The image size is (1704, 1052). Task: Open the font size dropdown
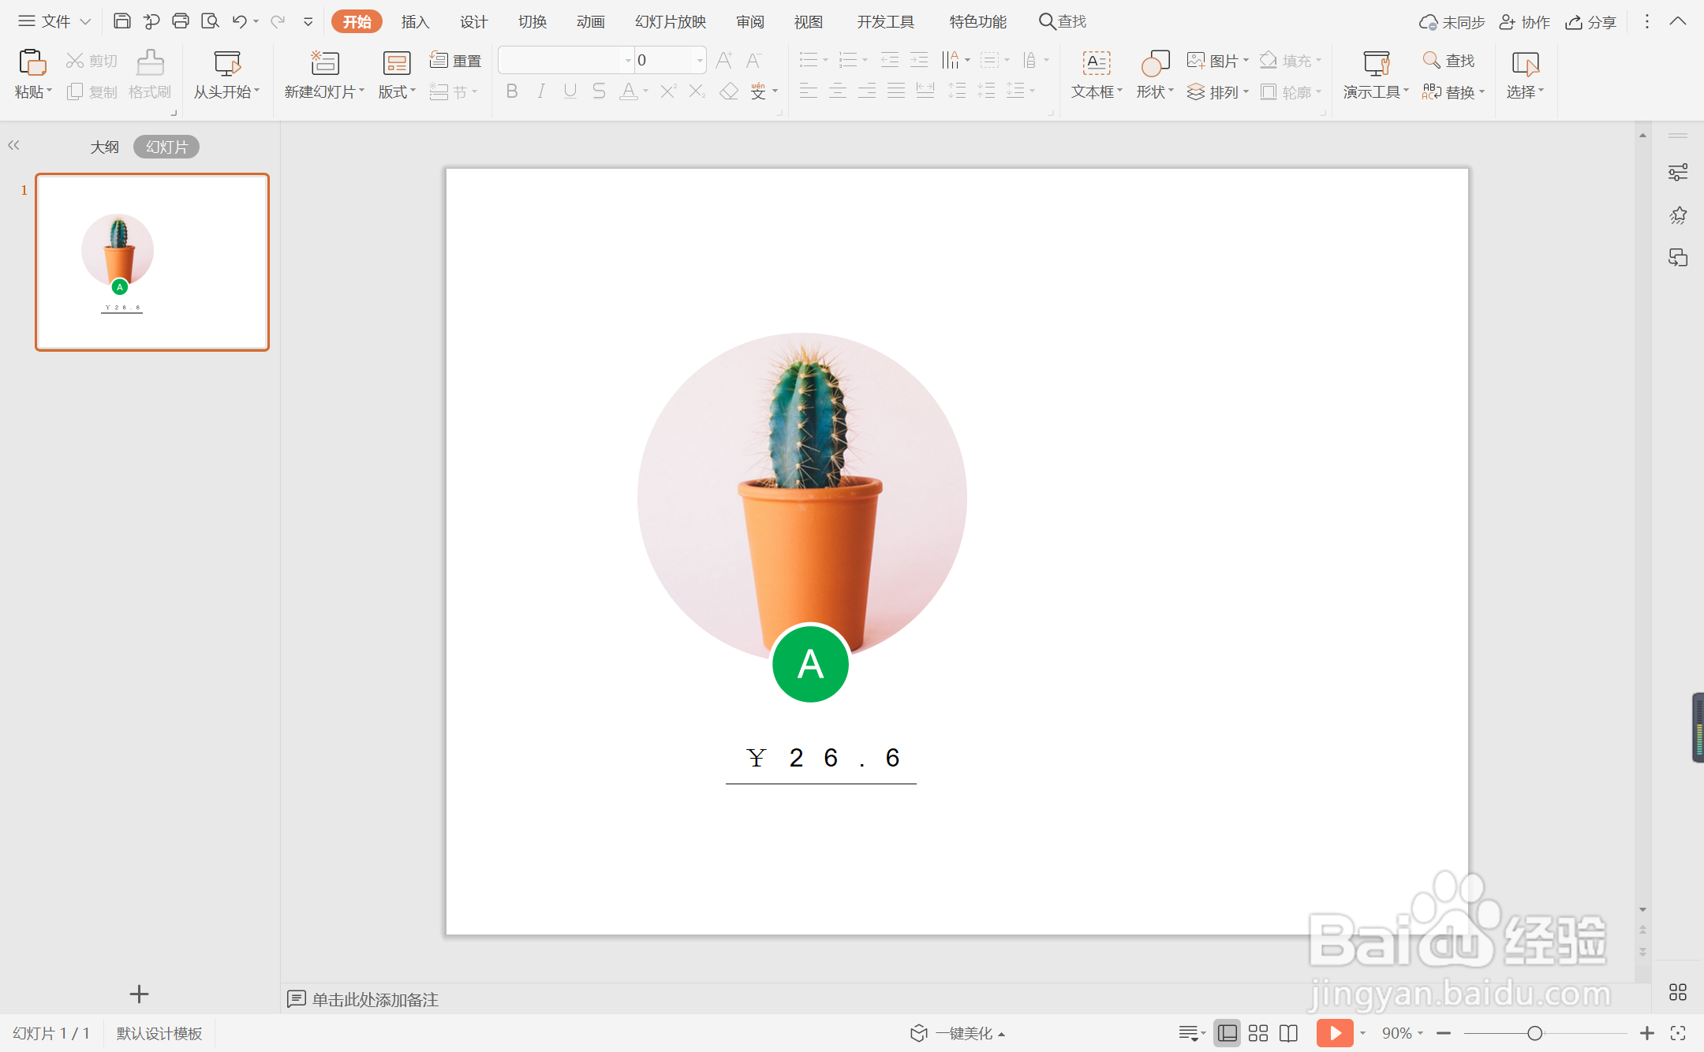point(697,60)
